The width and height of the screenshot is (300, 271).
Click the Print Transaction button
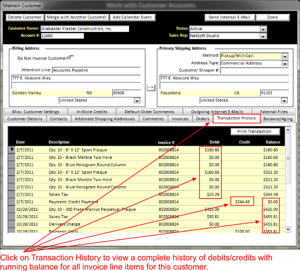tap(255, 131)
